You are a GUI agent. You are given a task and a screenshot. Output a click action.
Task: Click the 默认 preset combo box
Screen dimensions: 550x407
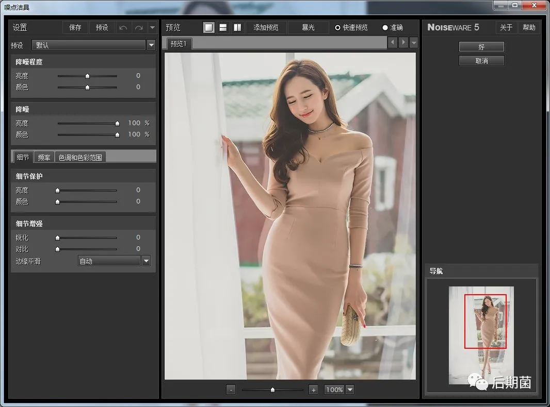(x=89, y=45)
